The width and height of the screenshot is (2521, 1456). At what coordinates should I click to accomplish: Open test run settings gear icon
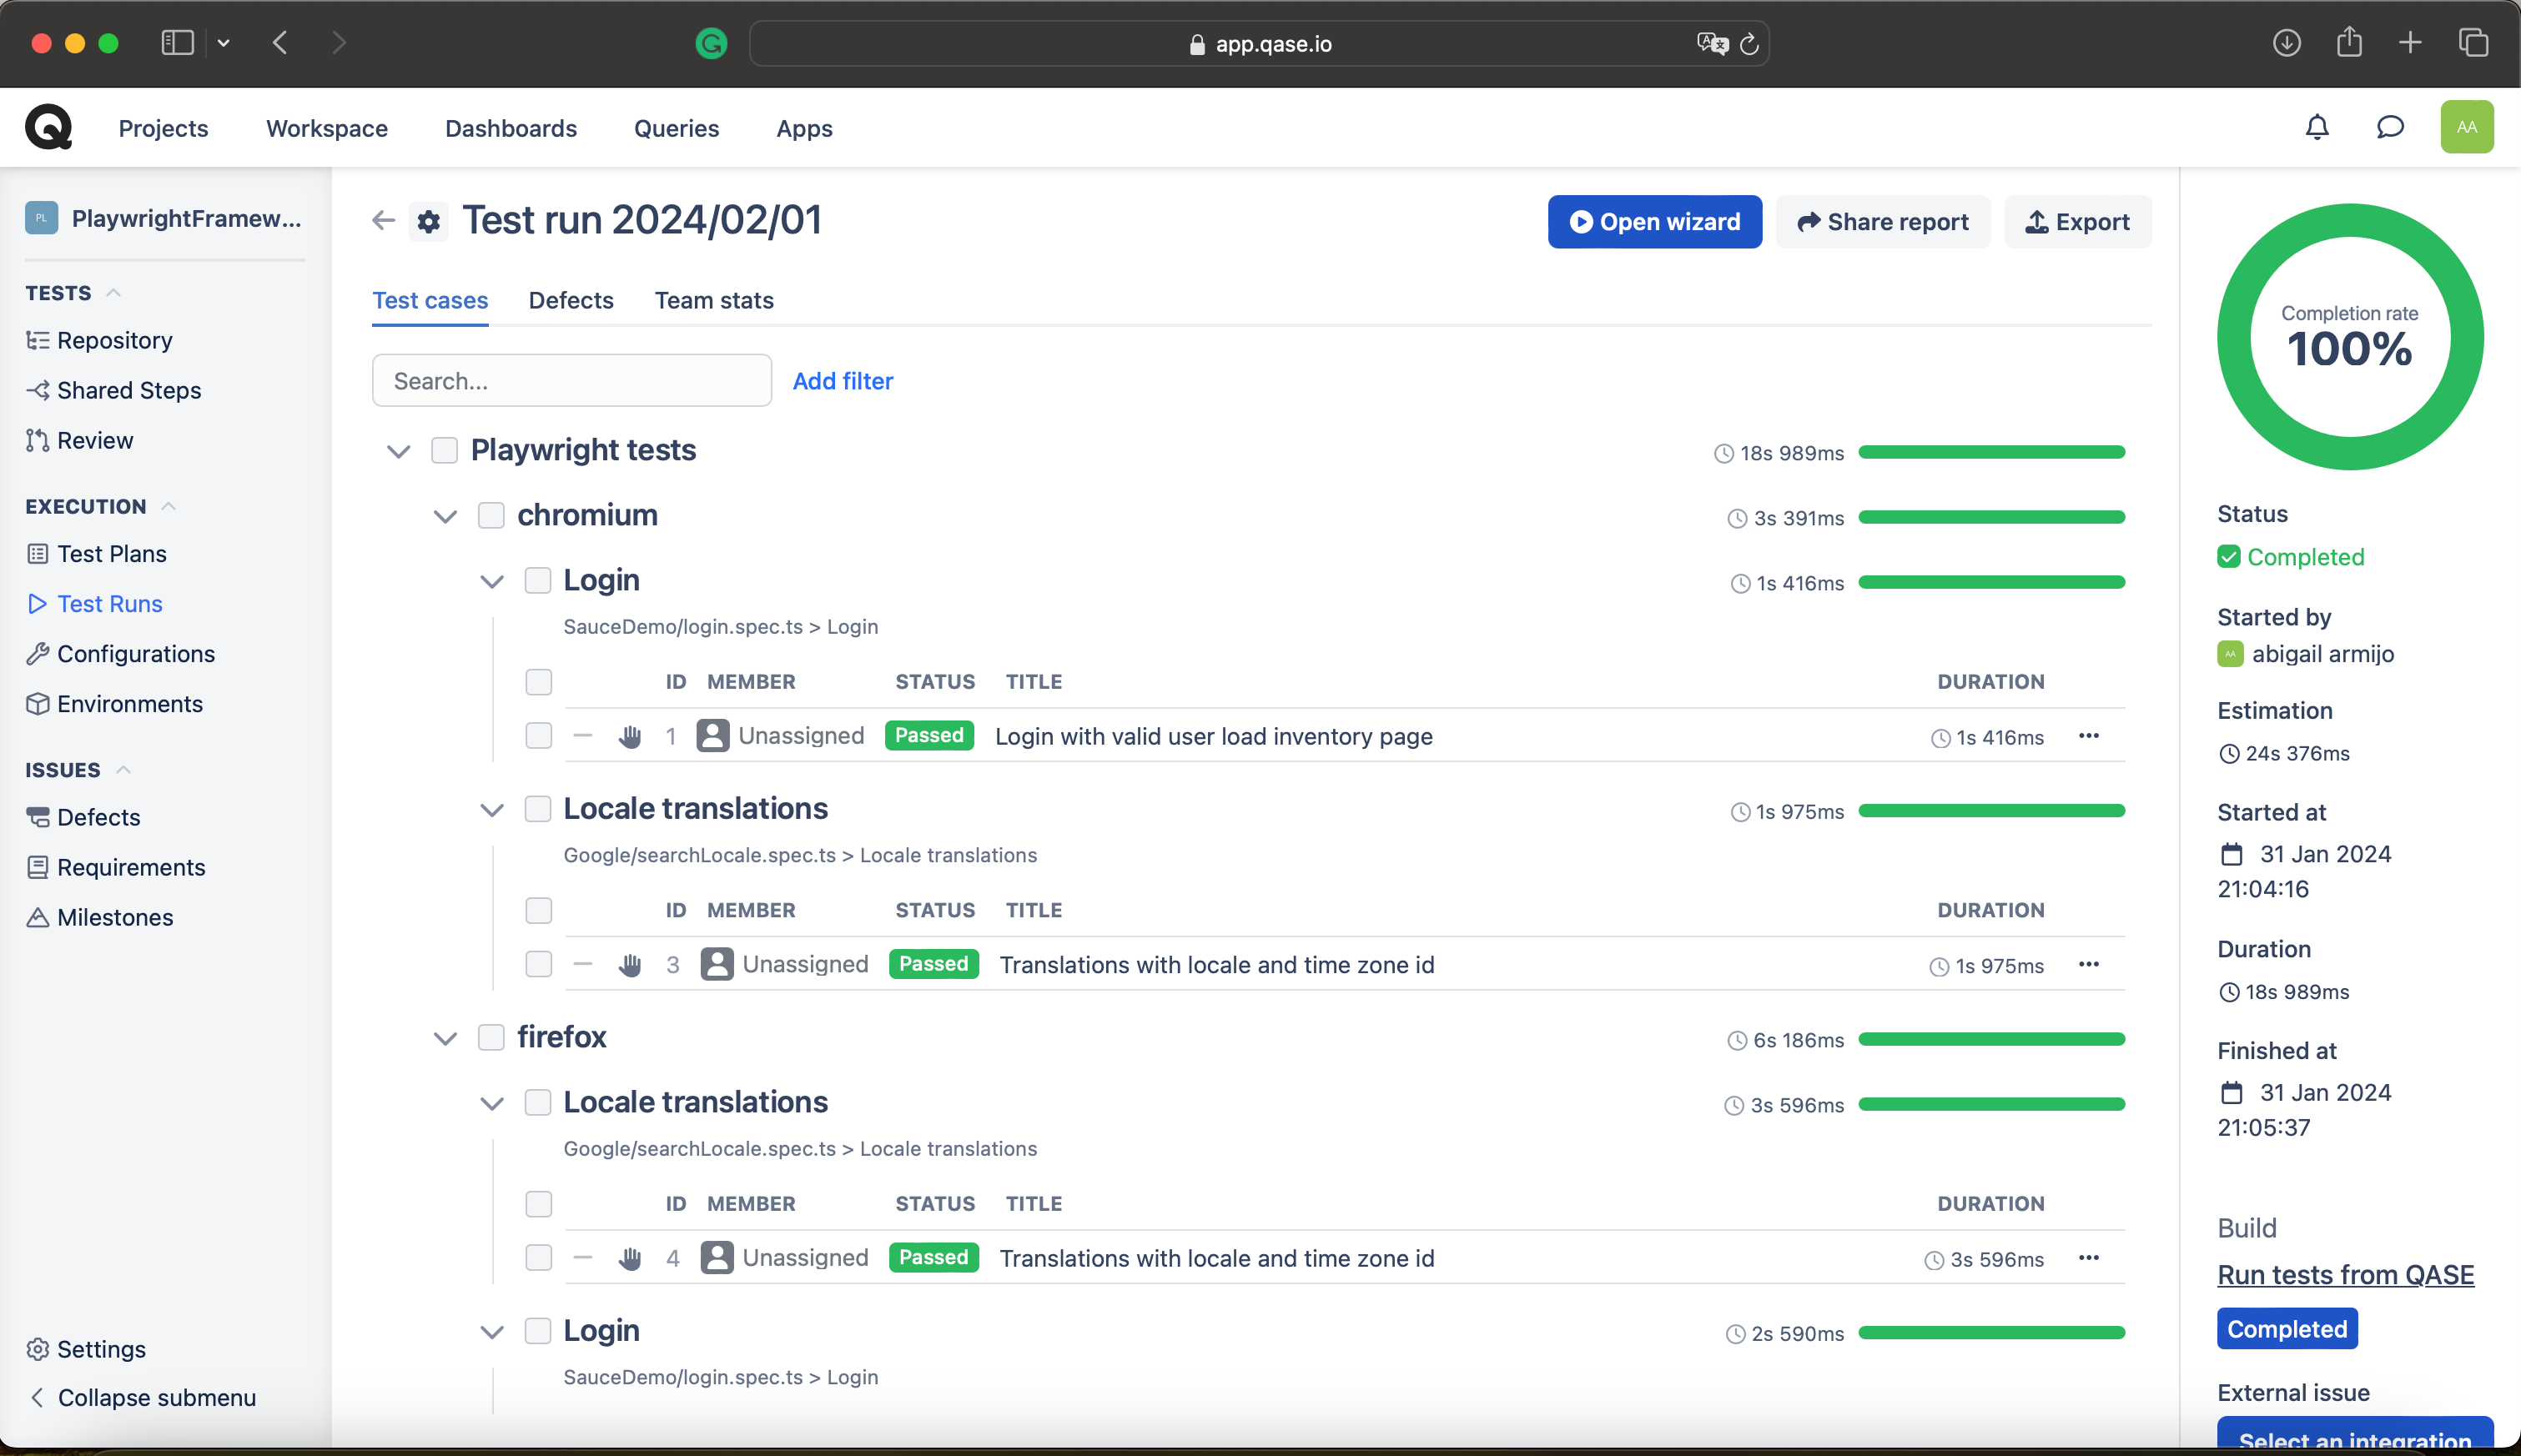coord(429,221)
